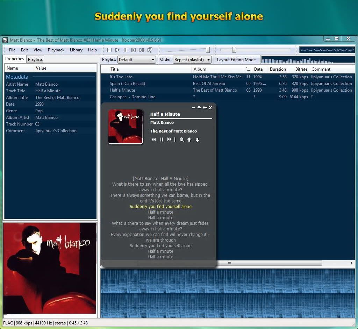Skip to the next track in toolbar
The image size is (358, 329).
[142, 50]
